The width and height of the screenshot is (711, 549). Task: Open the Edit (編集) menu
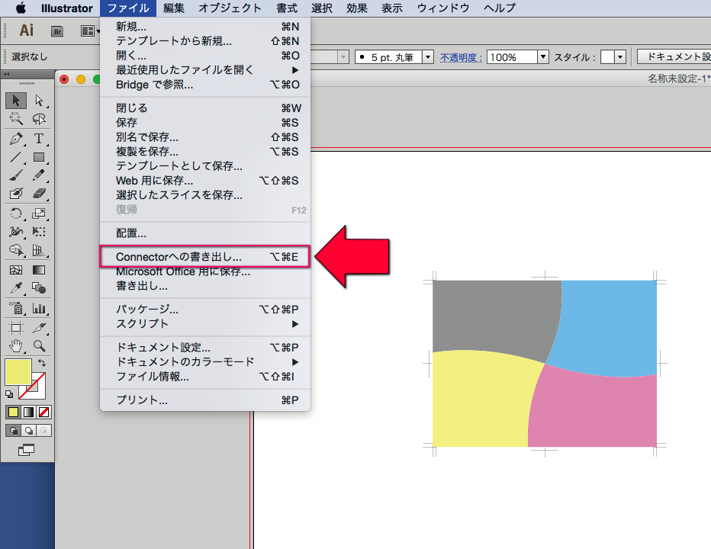click(x=174, y=8)
